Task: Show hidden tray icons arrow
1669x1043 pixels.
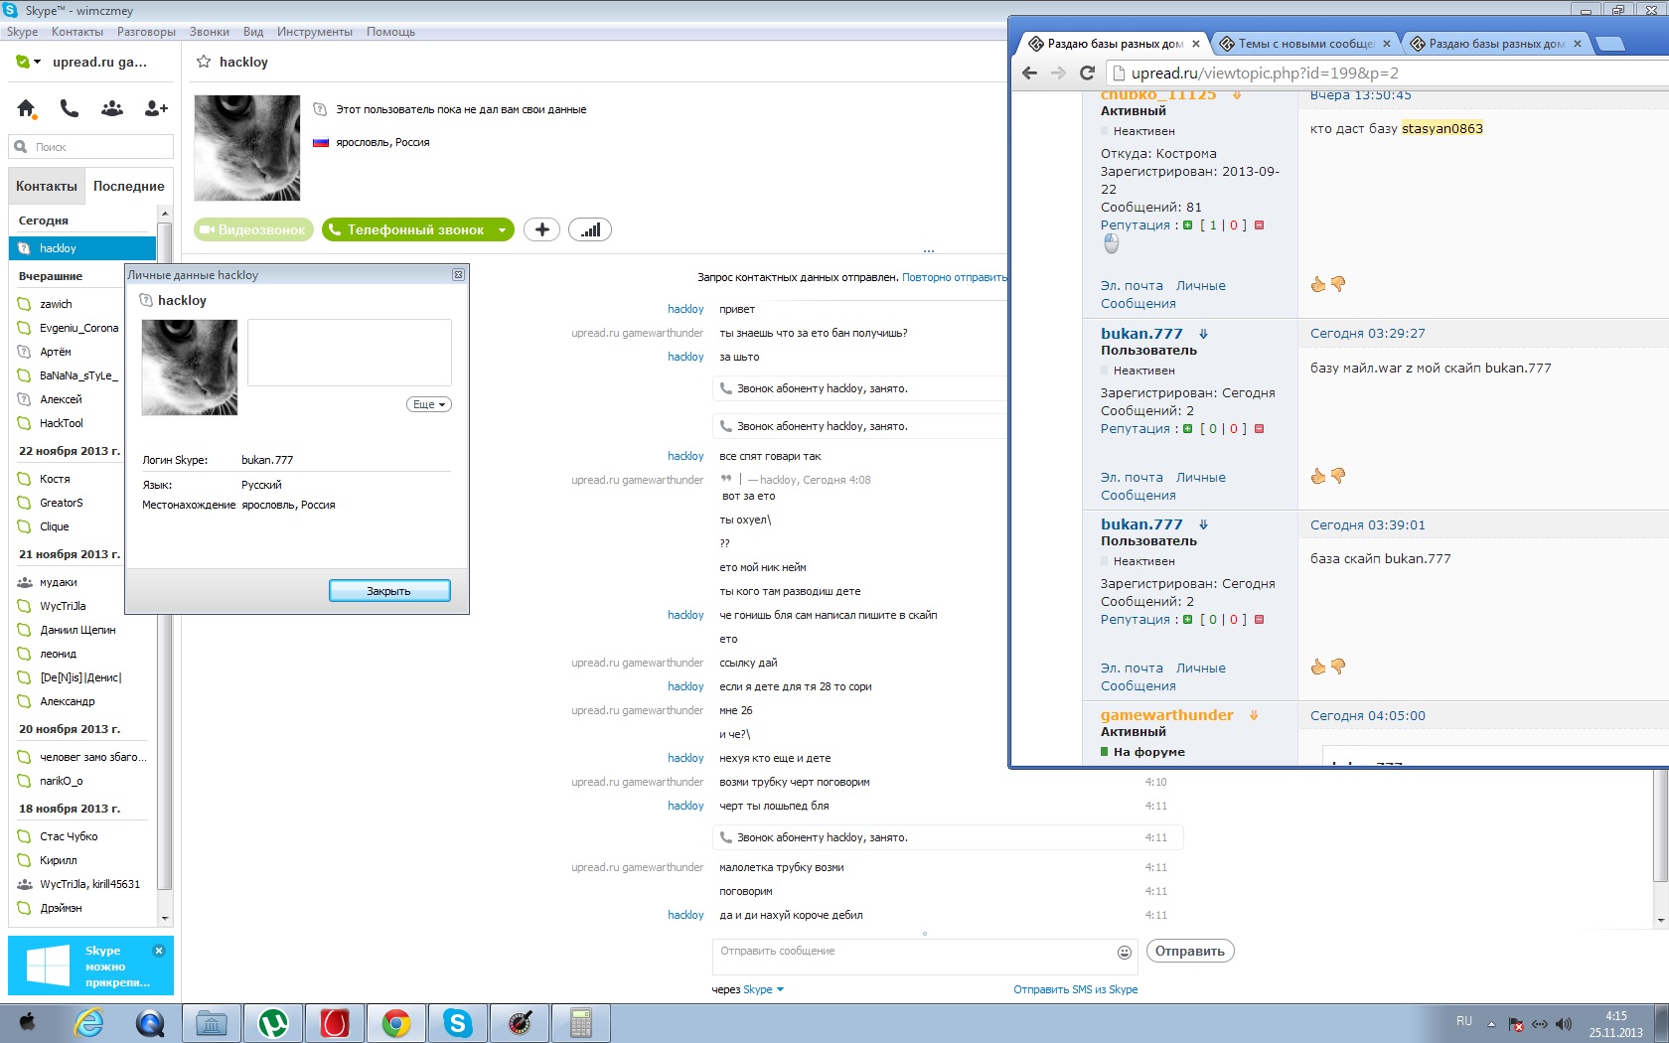Action: click(1491, 1024)
